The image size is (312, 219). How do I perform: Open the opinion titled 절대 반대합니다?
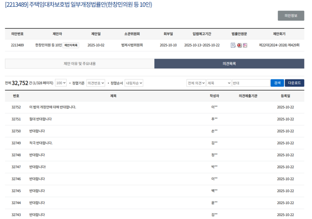pyautogui.click(x=41, y=119)
